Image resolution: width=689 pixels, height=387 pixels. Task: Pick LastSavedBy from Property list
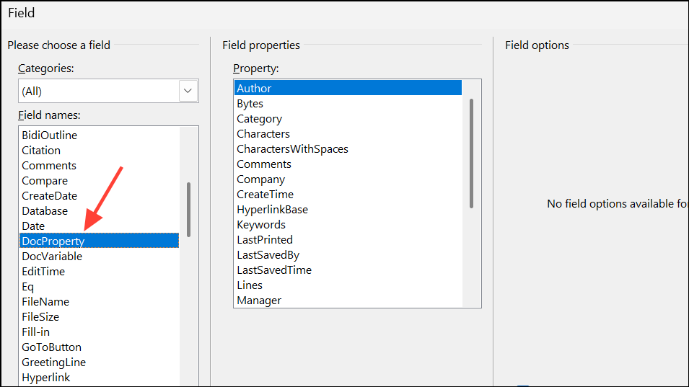(268, 255)
